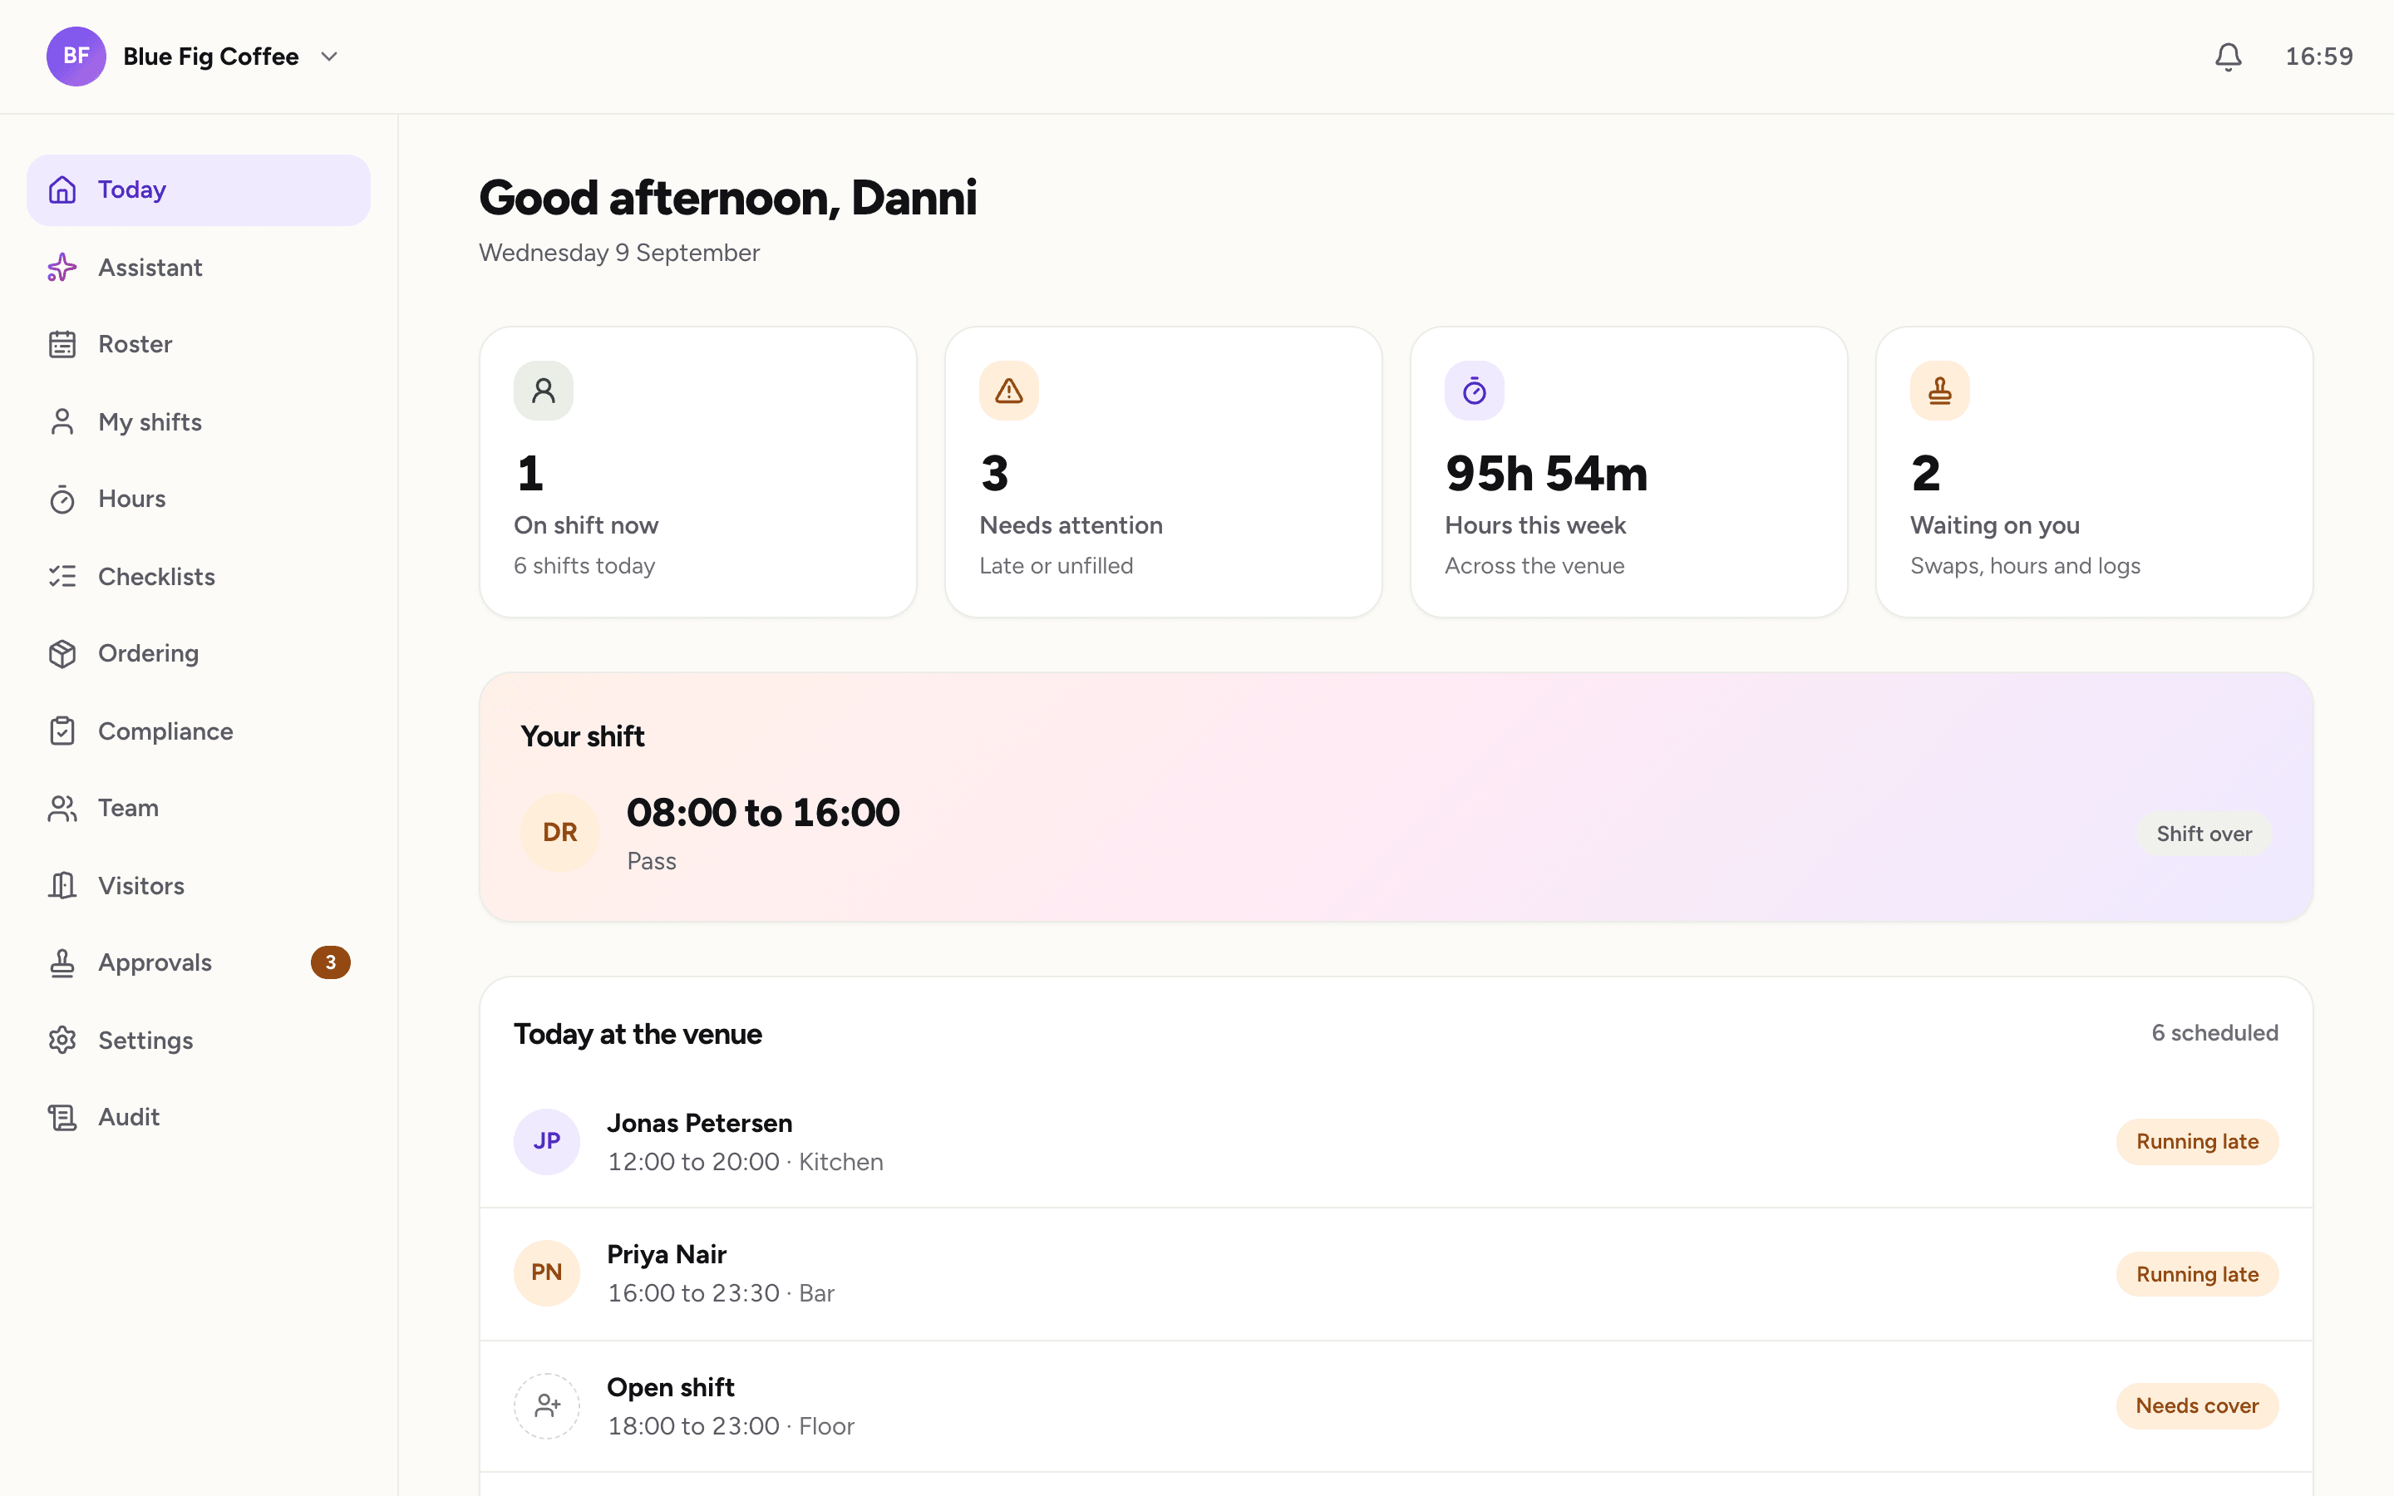Screen dimensions: 2394x1496
Task: Click the BF venue avatar
Action: (x=76, y=57)
